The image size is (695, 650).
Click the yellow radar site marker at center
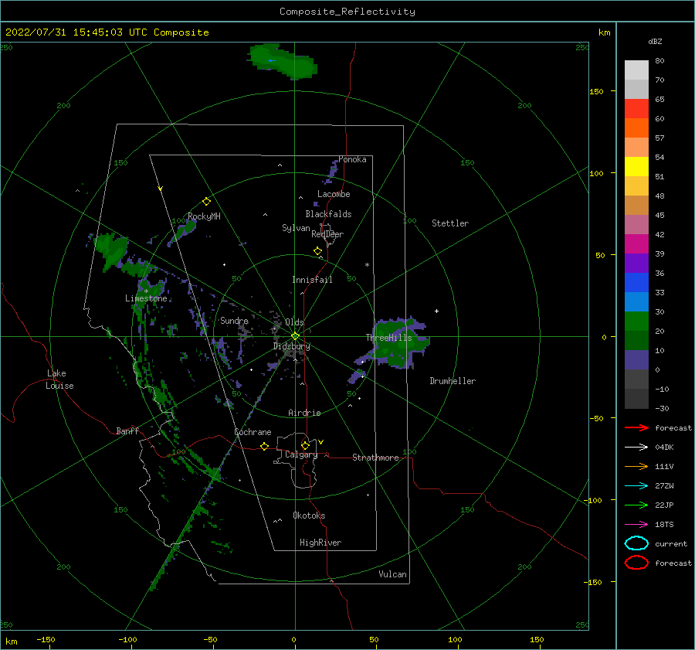295,336
